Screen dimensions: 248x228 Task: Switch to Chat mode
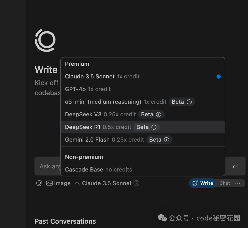pos(225,183)
